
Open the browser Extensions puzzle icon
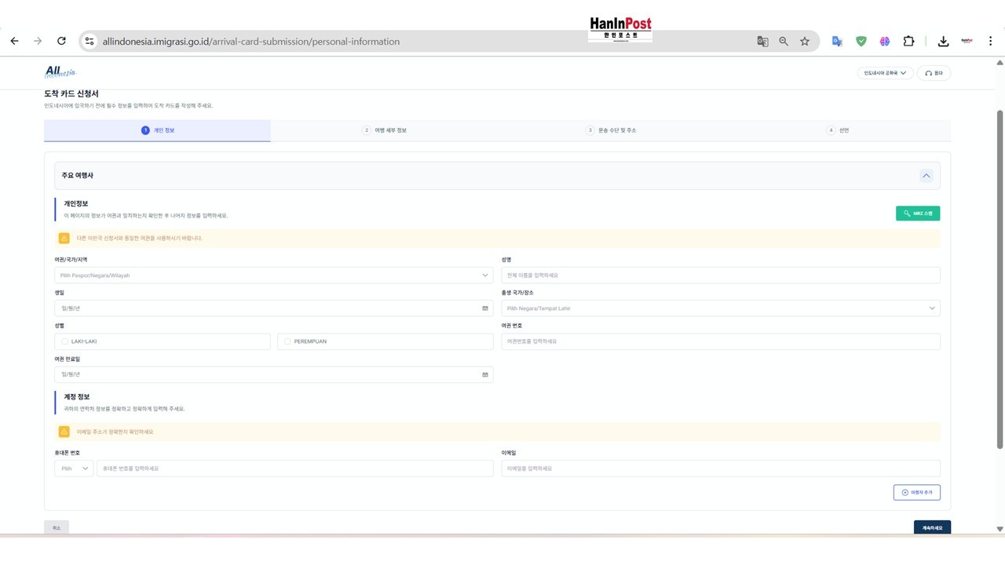tap(908, 42)
